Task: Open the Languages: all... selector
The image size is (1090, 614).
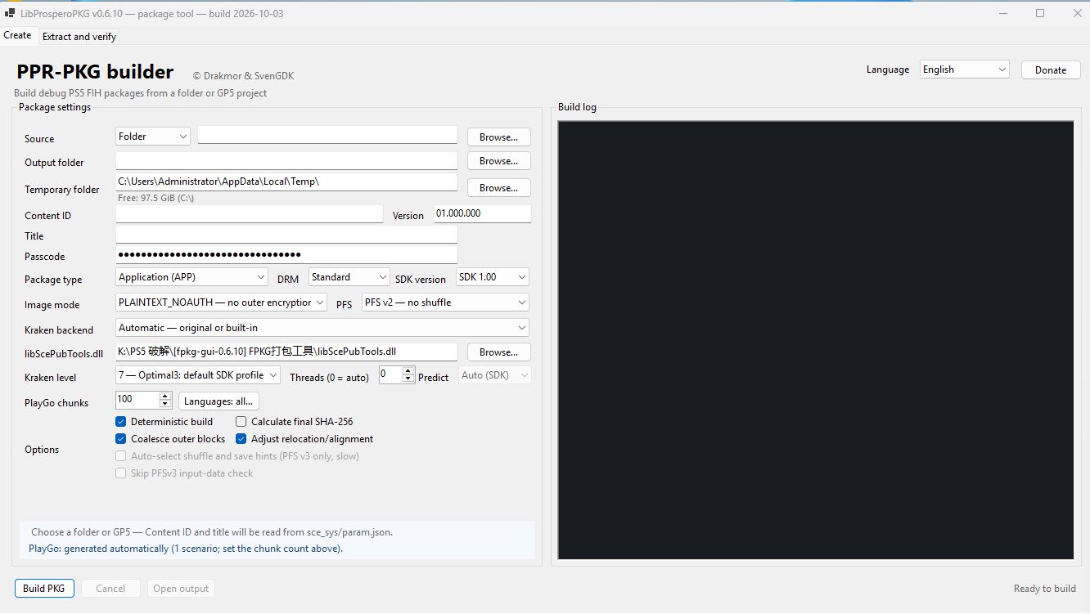Action: pyautogui.click(x=218, y=401)
